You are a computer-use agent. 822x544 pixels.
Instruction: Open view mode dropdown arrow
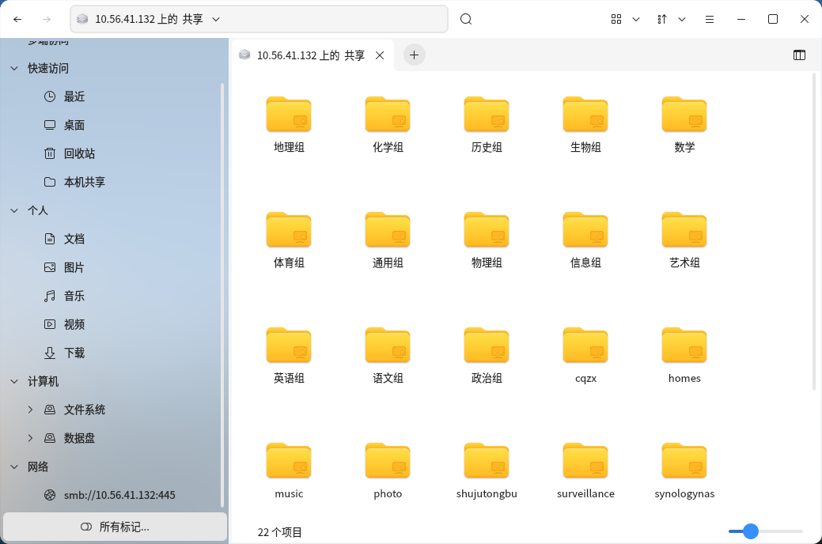pyautogui.click(x=636, y=20)
